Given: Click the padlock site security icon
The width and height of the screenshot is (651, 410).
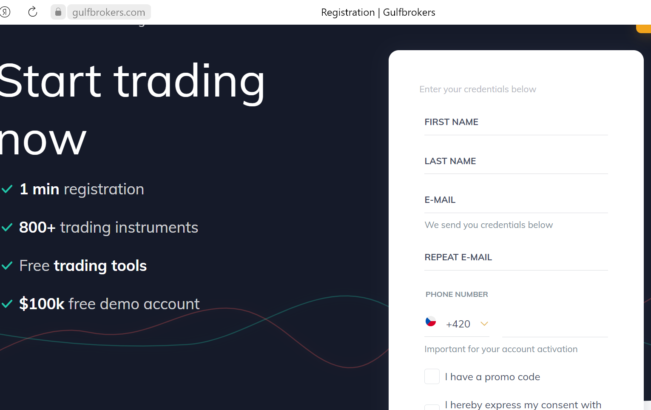Looking at the screenshot, I should [58, 12].
